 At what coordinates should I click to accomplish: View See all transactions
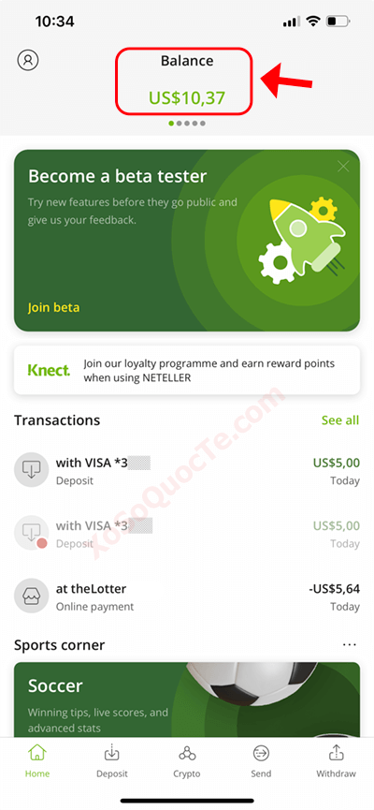(x=340, y=420)
